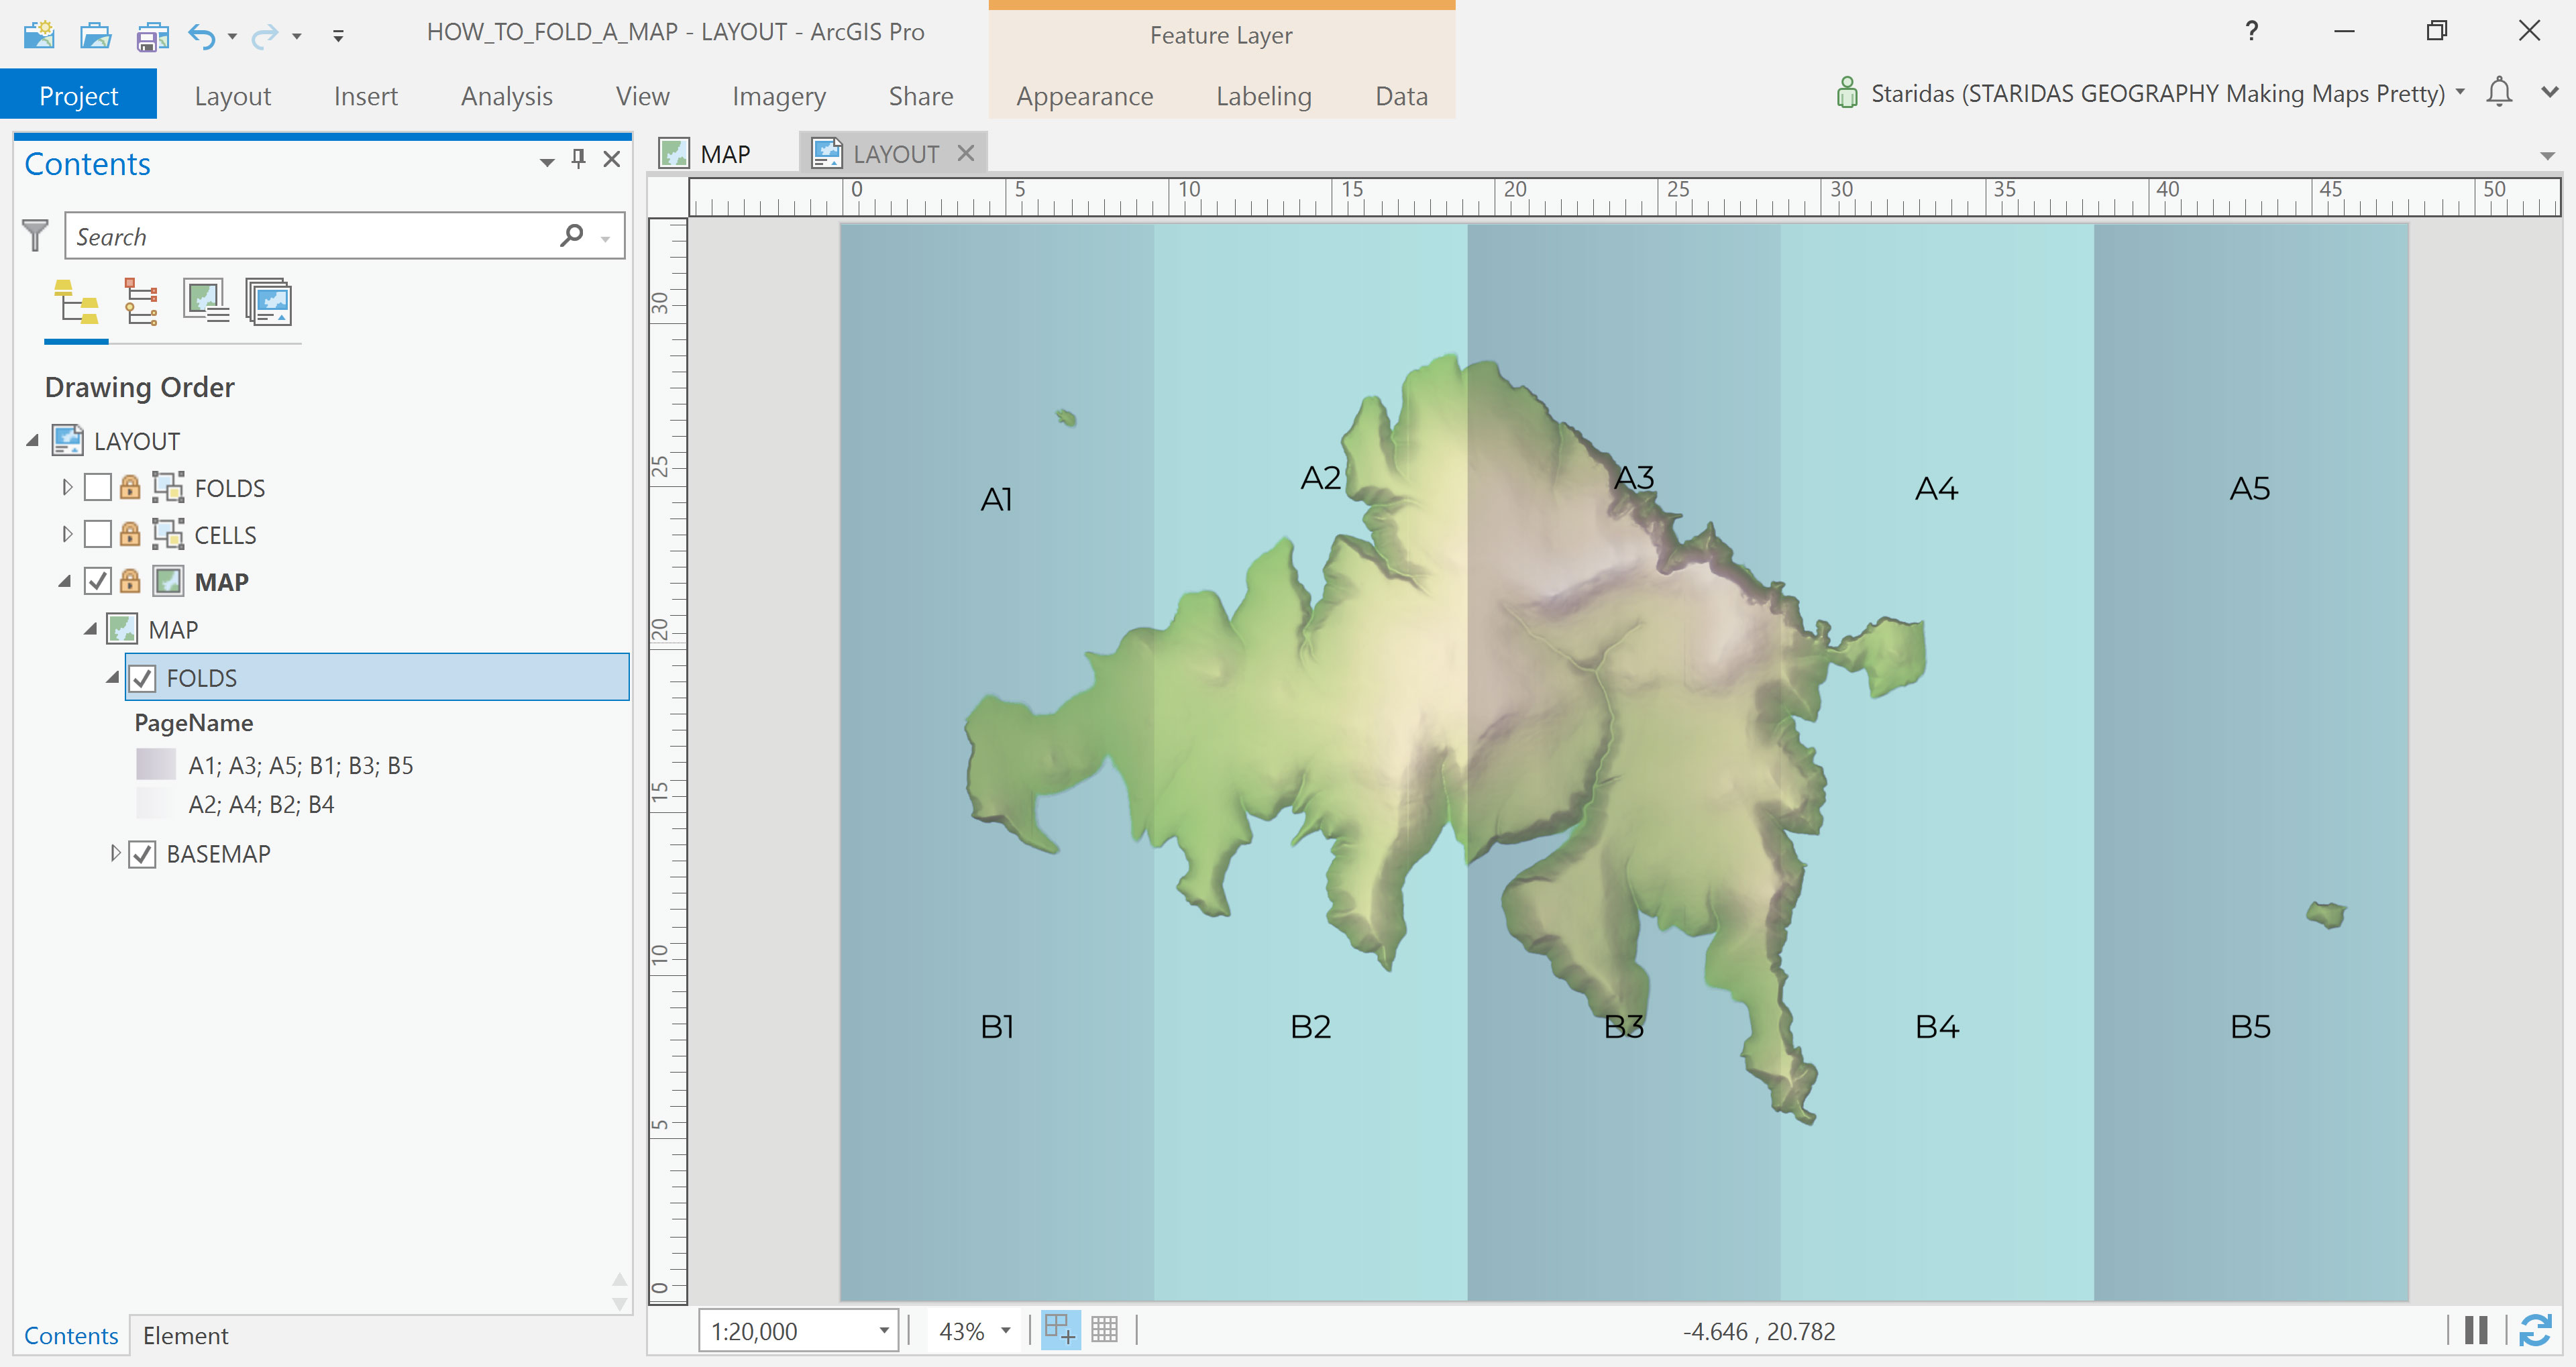Enable visibility checkbox for CELLS element
Screen dimensions: 2576x1367
tap(97, 534)
